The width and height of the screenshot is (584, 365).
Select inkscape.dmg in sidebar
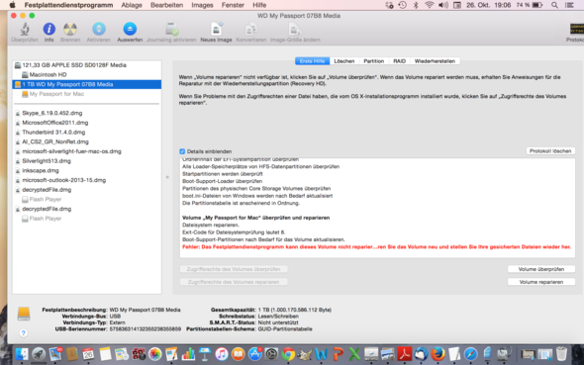tap(87, 171)
